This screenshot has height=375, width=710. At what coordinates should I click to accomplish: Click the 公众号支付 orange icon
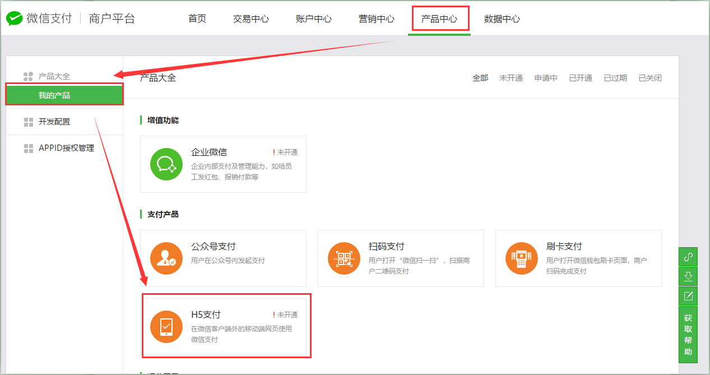pos(166,258)
